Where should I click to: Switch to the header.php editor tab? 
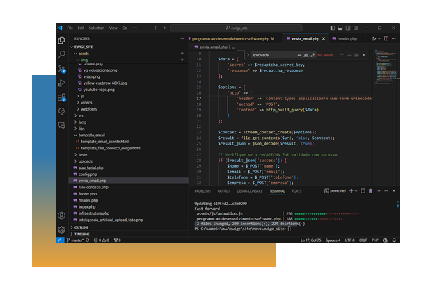(x=348, y=39)
